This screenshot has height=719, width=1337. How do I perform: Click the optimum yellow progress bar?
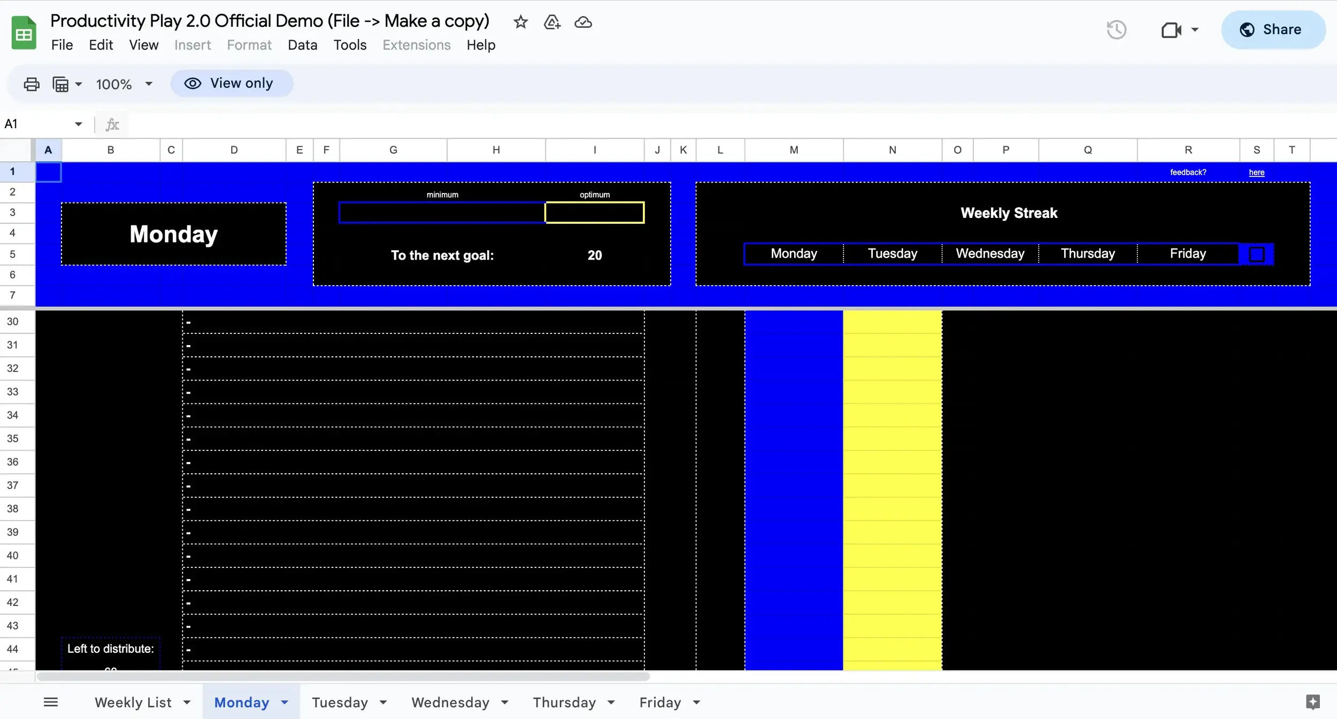point(595,213)
